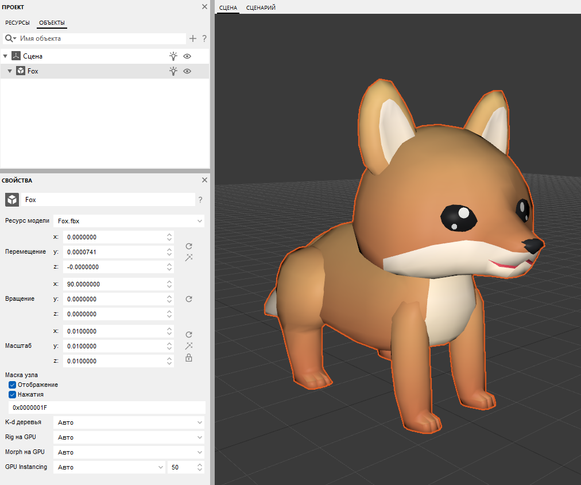Open the Ресурсы tab in the Проект panel

17,22
